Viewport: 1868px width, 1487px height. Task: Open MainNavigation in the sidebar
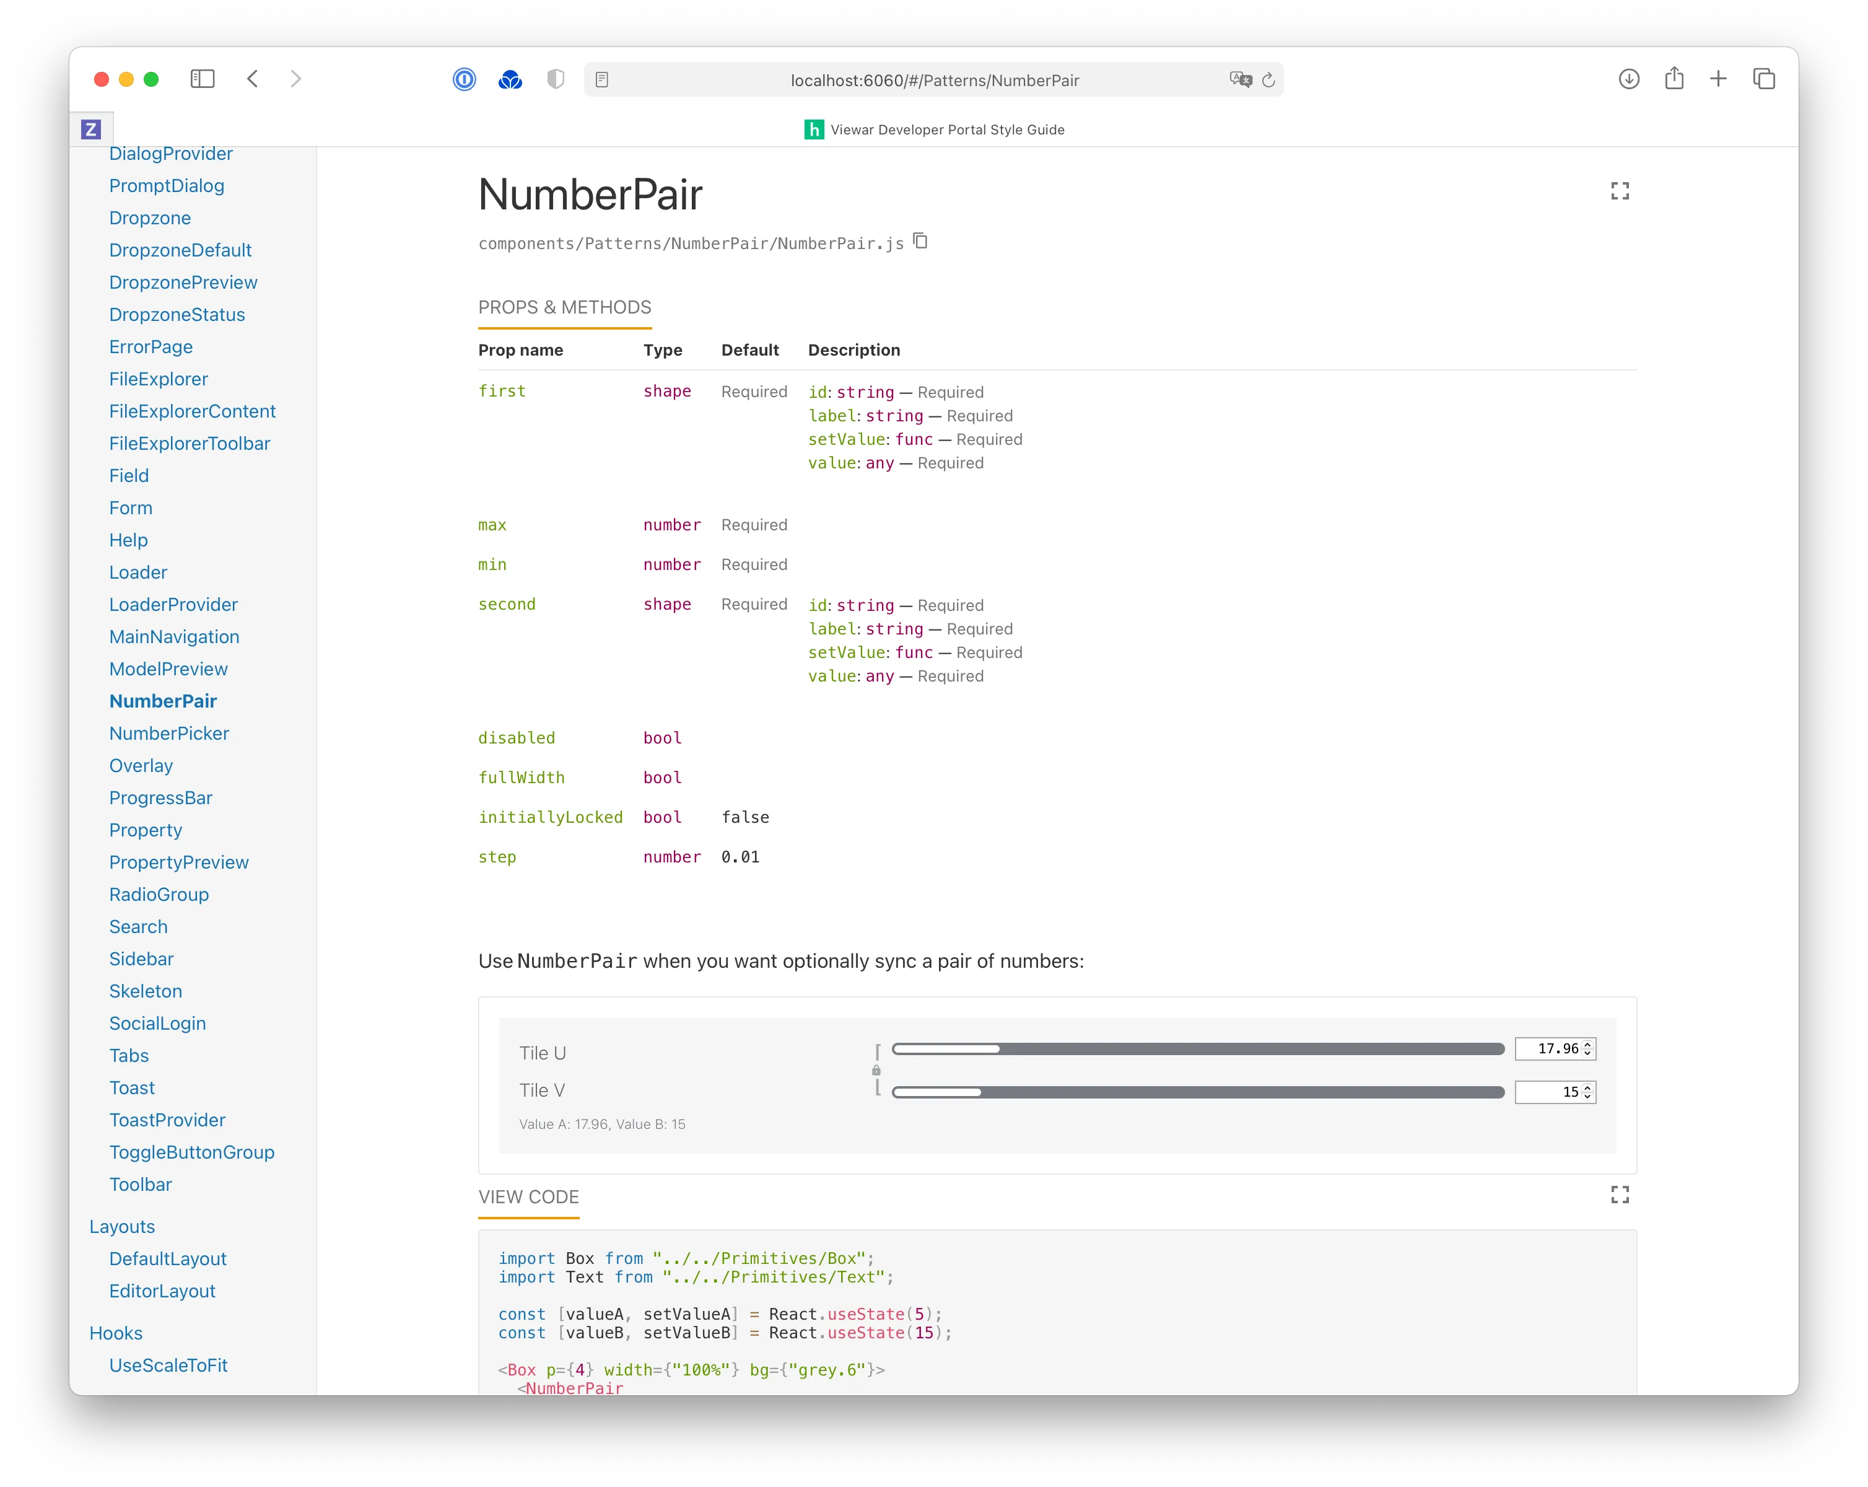(174, 636)
